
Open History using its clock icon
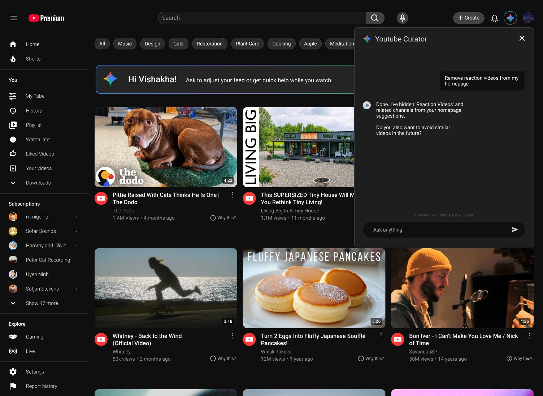13,110
